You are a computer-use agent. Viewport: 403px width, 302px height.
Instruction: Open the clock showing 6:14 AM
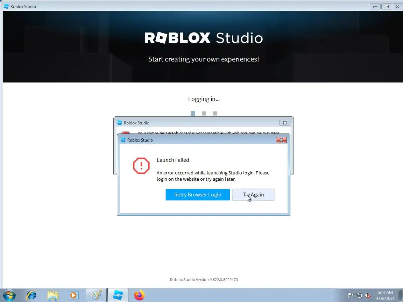pos(385,295)
